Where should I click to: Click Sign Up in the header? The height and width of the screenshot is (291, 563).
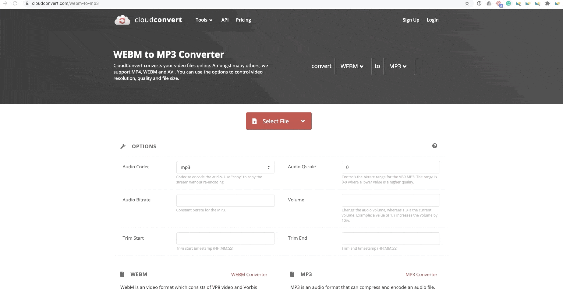(x=411, y=20)
